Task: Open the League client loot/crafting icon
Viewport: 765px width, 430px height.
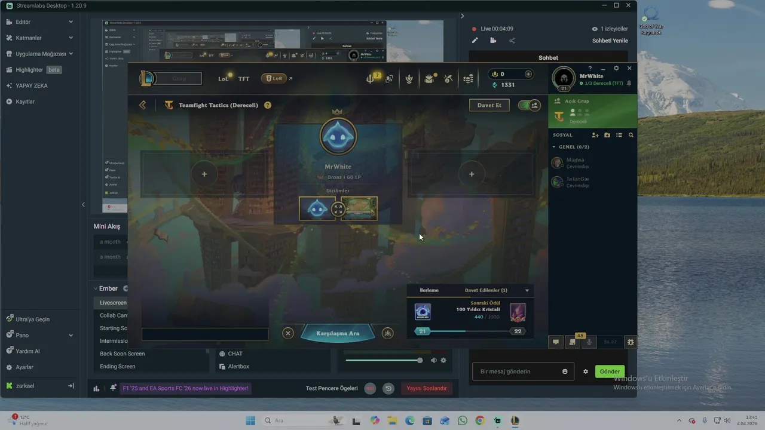Action: point(448,78)
